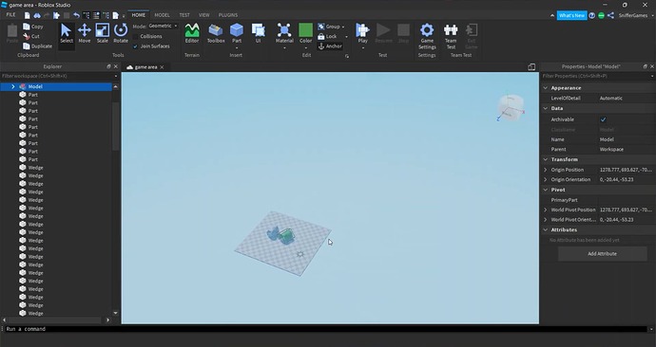Open the Material picker
This screenshot has width=656, height=347.
coord(284,33)
